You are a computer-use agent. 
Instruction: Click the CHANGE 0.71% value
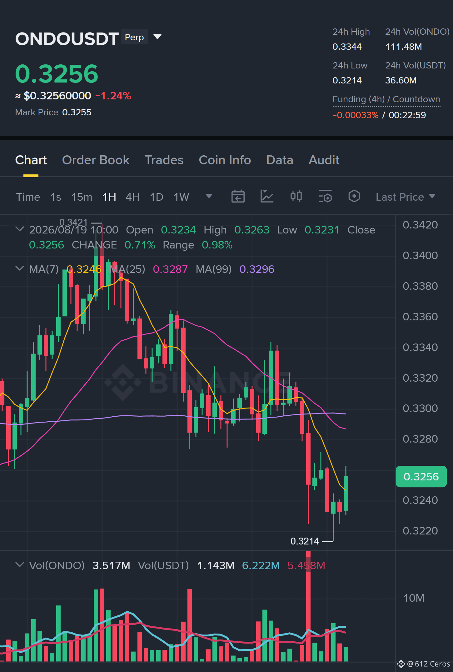click(x=140, y=245)
